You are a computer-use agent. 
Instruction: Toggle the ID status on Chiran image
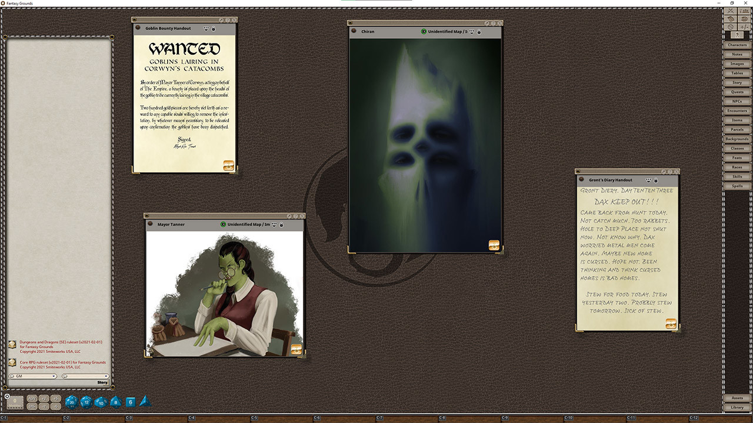point(424,31)
